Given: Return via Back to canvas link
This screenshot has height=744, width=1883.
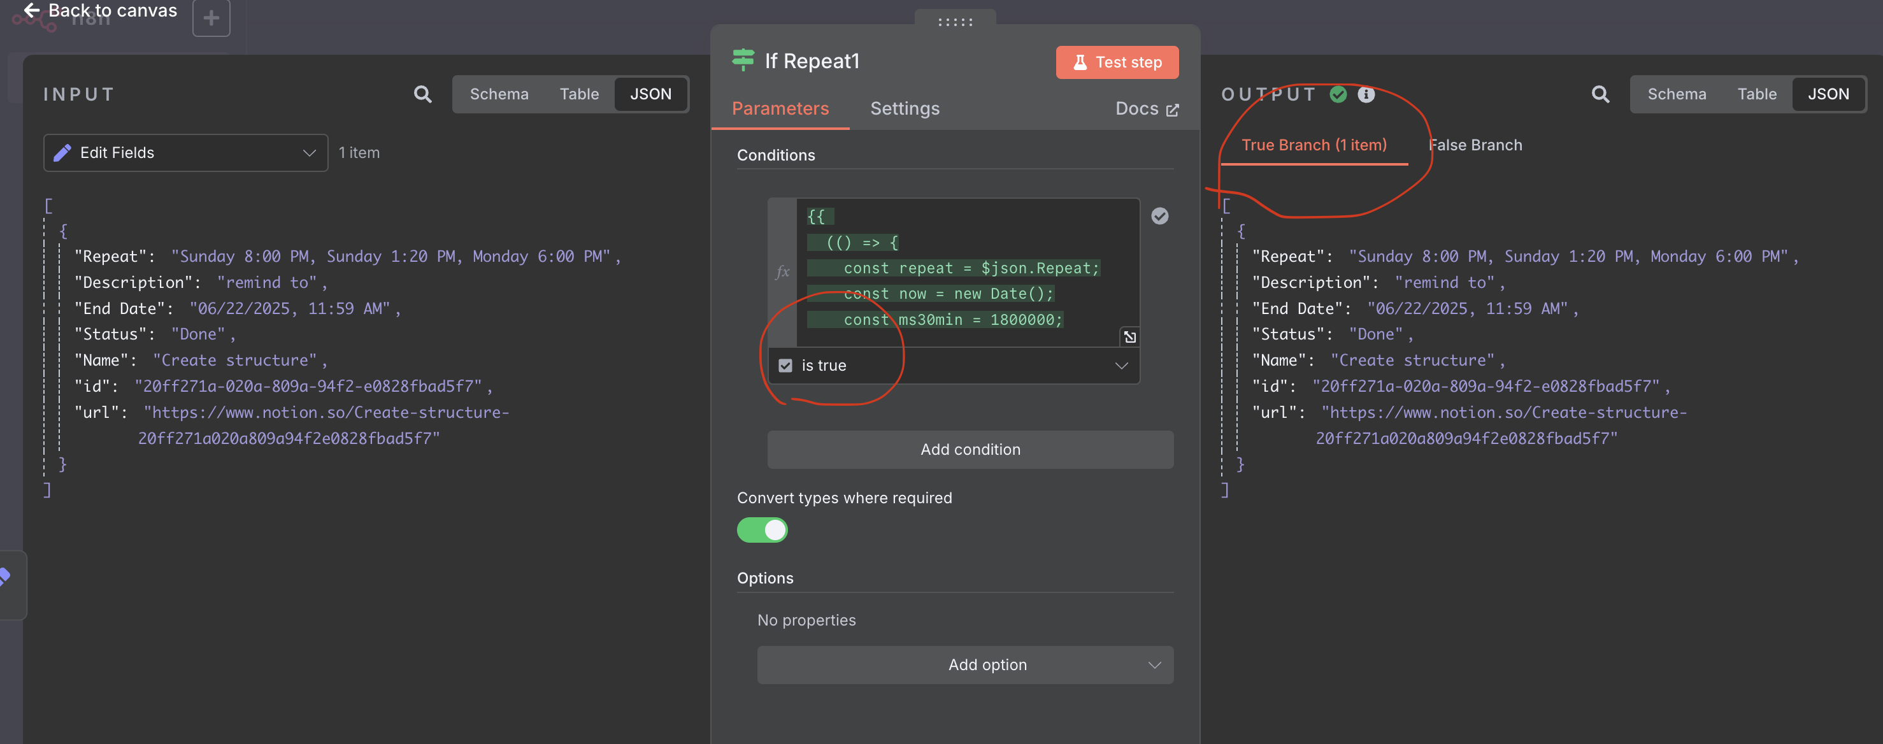Looking at the screenshot, I should 100,10.
